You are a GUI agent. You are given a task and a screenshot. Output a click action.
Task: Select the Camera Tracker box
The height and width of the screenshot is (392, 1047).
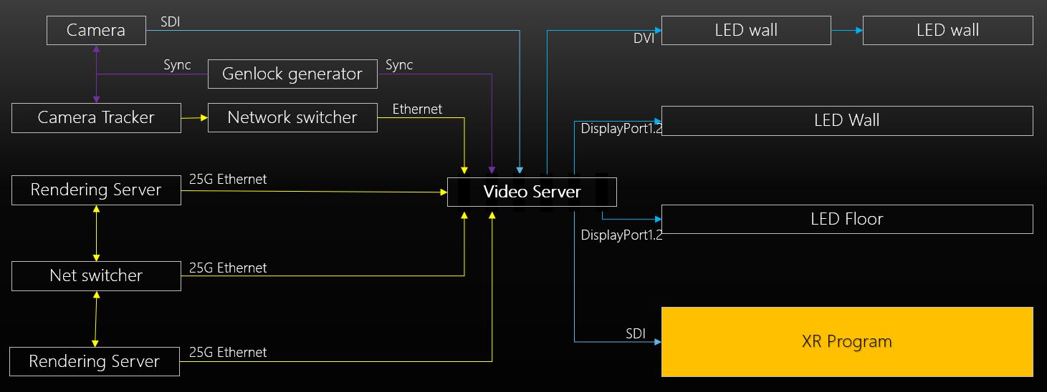pyautogui.click(x=96, y=117)
